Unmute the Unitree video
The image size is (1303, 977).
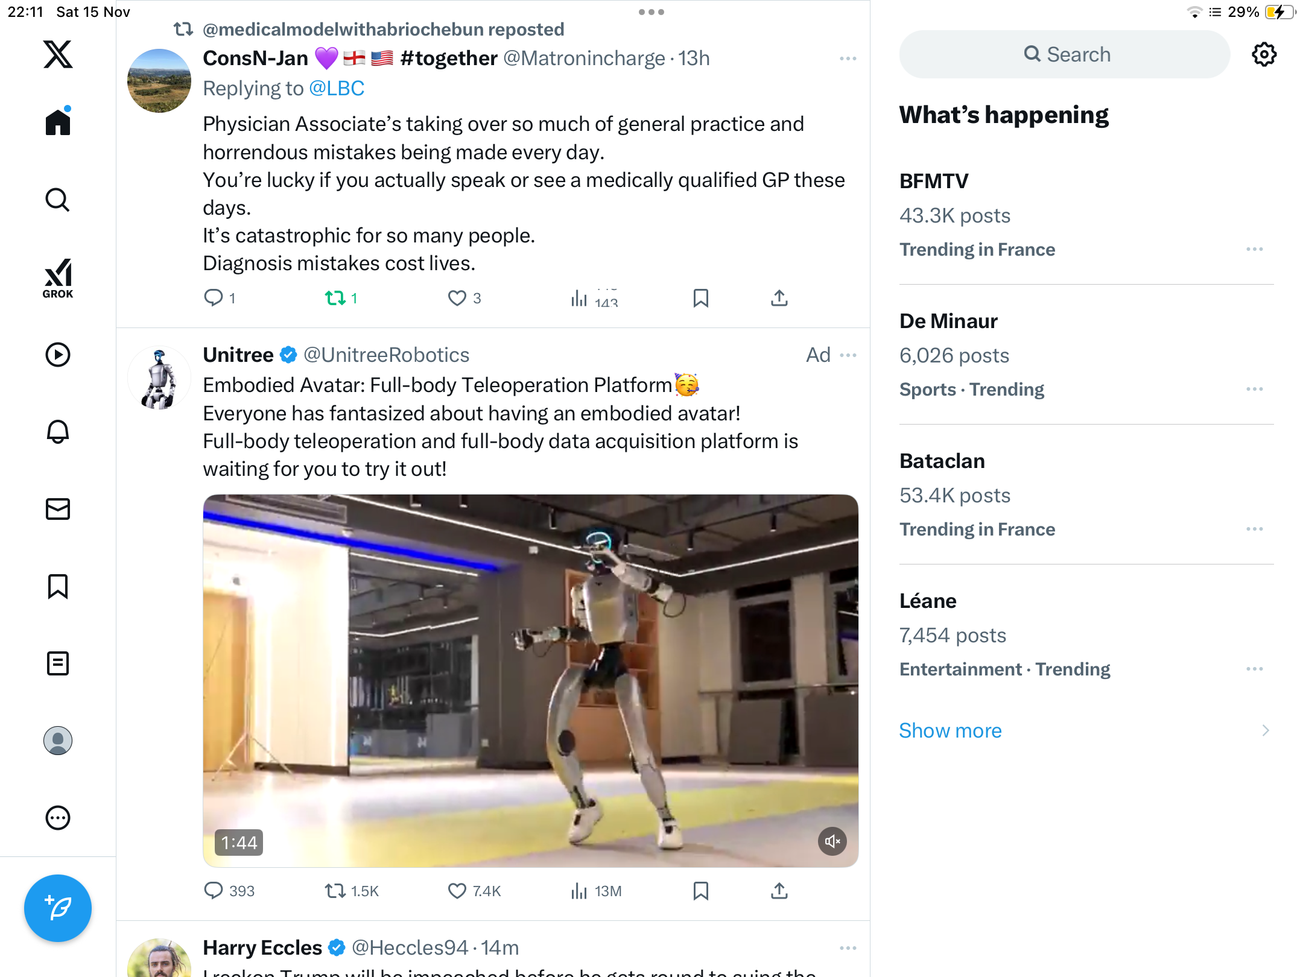pos(832,841)
